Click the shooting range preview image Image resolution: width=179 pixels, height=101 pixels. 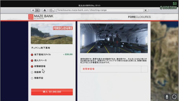point(114,38)
